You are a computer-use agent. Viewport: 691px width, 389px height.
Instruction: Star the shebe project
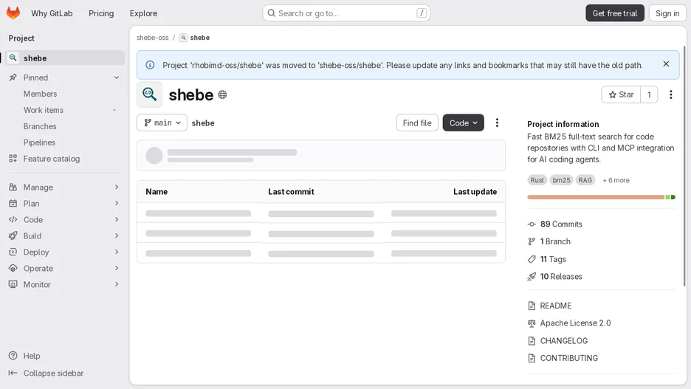(621, 94)
